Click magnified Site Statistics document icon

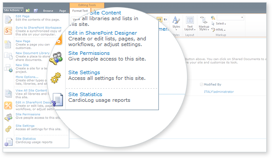[x=57, y=100]
